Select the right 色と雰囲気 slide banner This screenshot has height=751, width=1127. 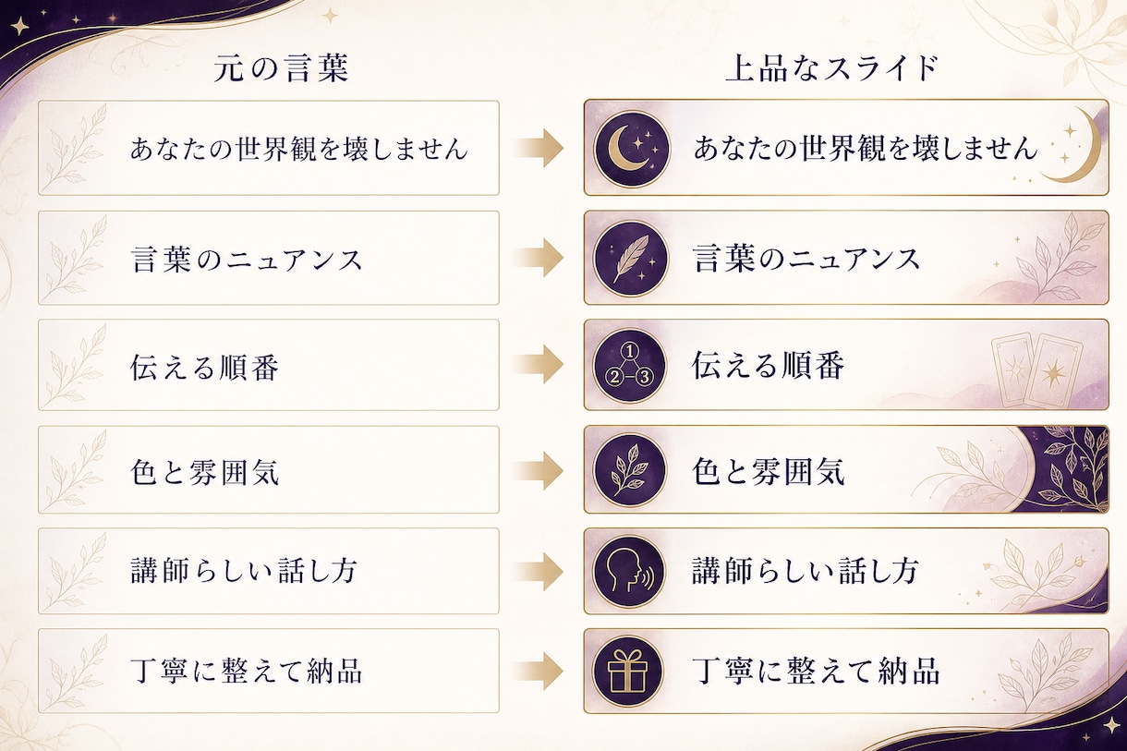(846, 469)
